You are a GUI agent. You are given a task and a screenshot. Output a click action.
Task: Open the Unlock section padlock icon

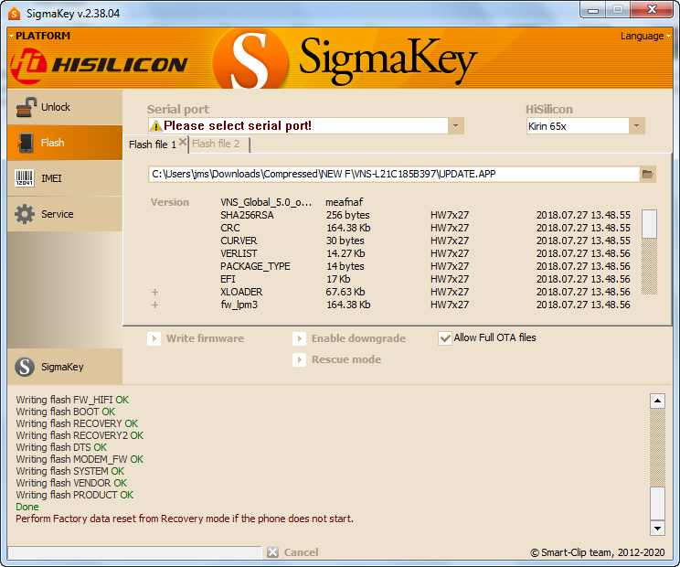point(26,107)
